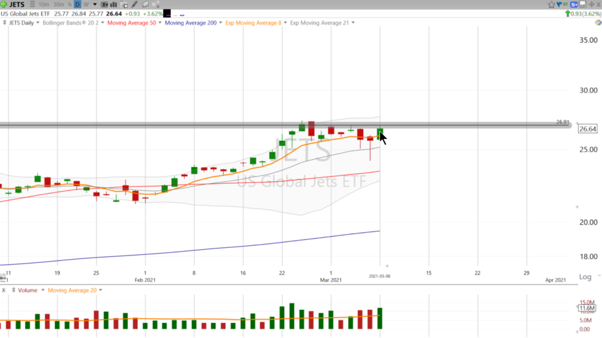Viewport: 602px width, 338px height.
Task: Click the Exp Moving Average 8 label
Action: [x=253, y=23]
